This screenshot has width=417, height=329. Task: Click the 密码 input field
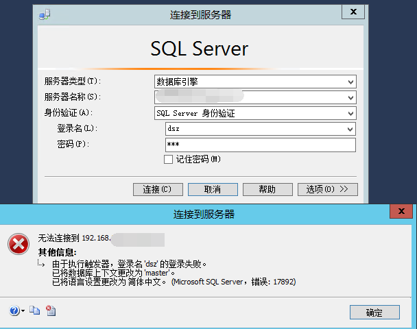(261, 145)
